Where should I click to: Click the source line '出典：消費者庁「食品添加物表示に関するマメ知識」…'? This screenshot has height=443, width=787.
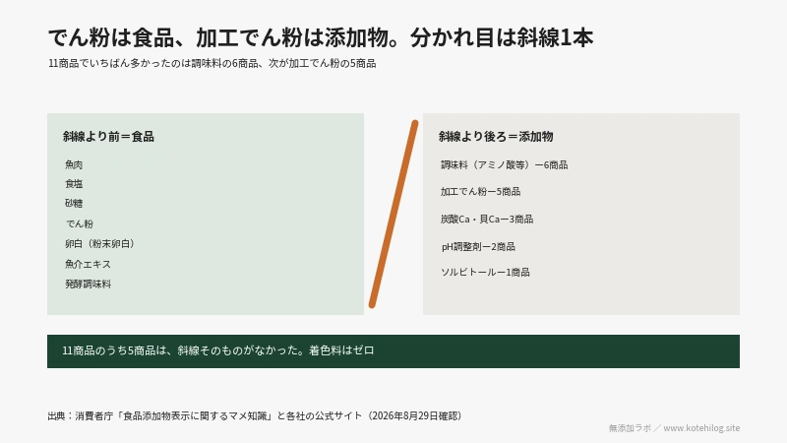coord(255,415)
